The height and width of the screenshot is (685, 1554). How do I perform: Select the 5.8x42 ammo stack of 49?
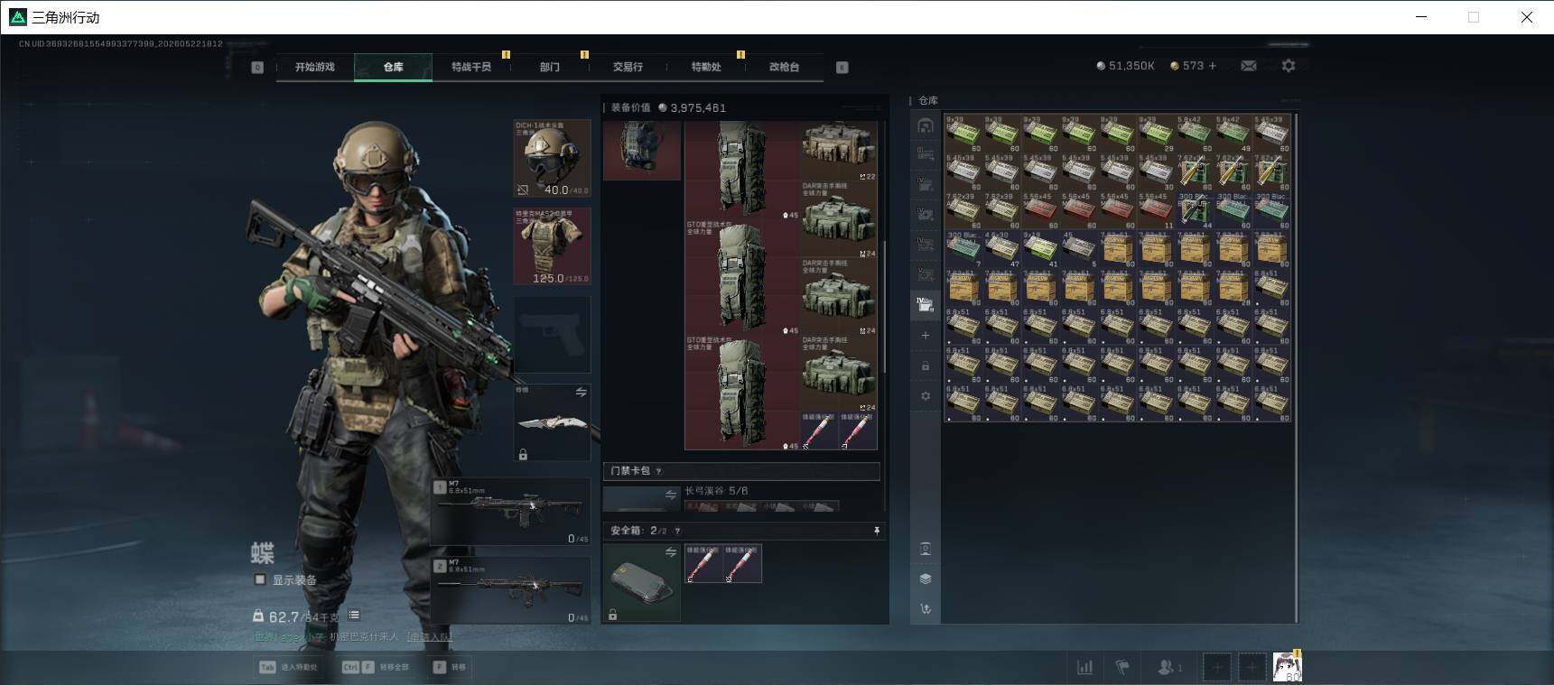[x=1233, y=134]
